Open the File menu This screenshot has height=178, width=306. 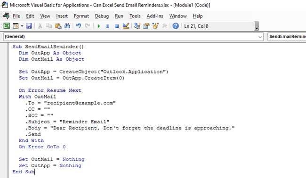16,16
